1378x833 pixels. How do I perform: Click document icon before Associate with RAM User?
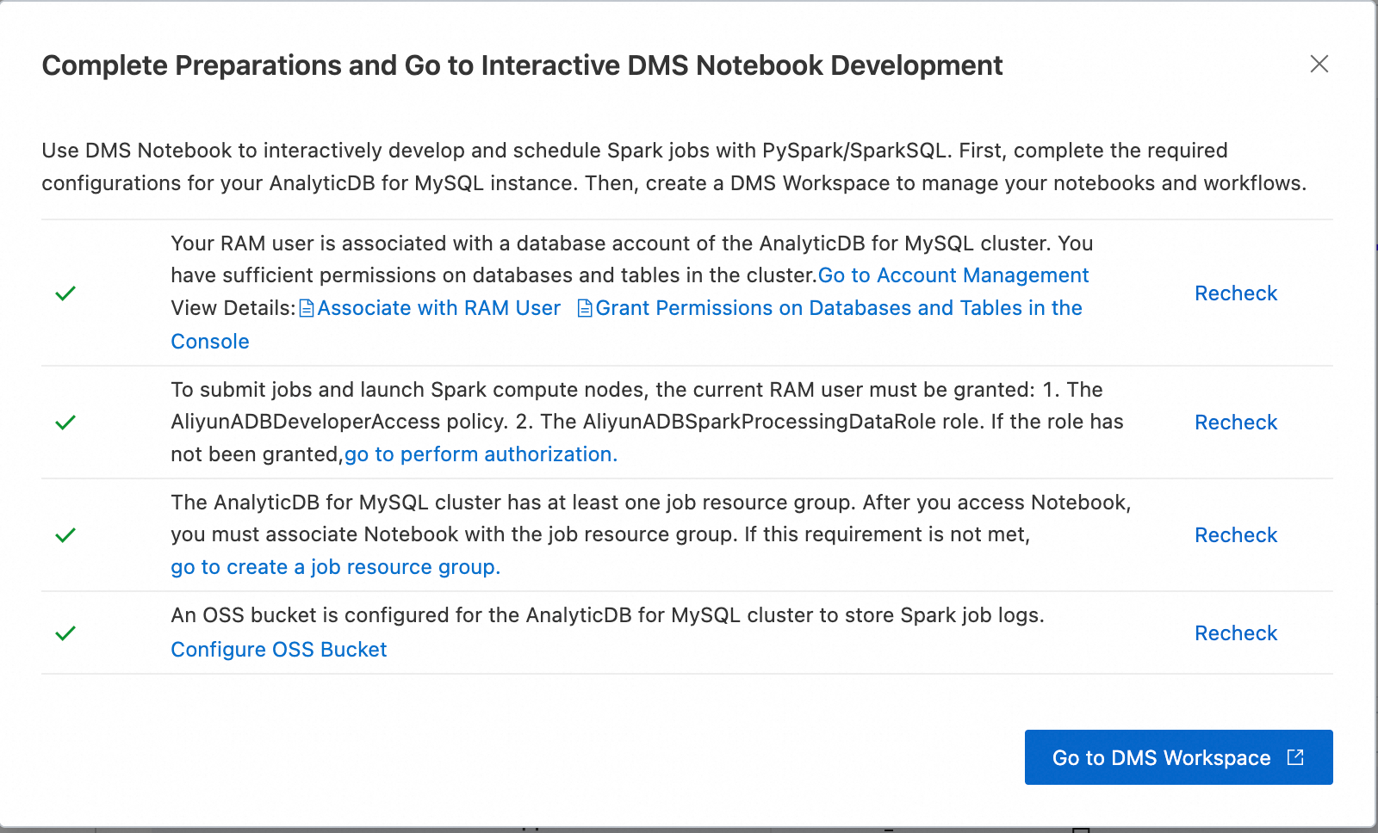point(307,308)
